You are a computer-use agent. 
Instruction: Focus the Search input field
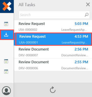[x=54, y=15]
